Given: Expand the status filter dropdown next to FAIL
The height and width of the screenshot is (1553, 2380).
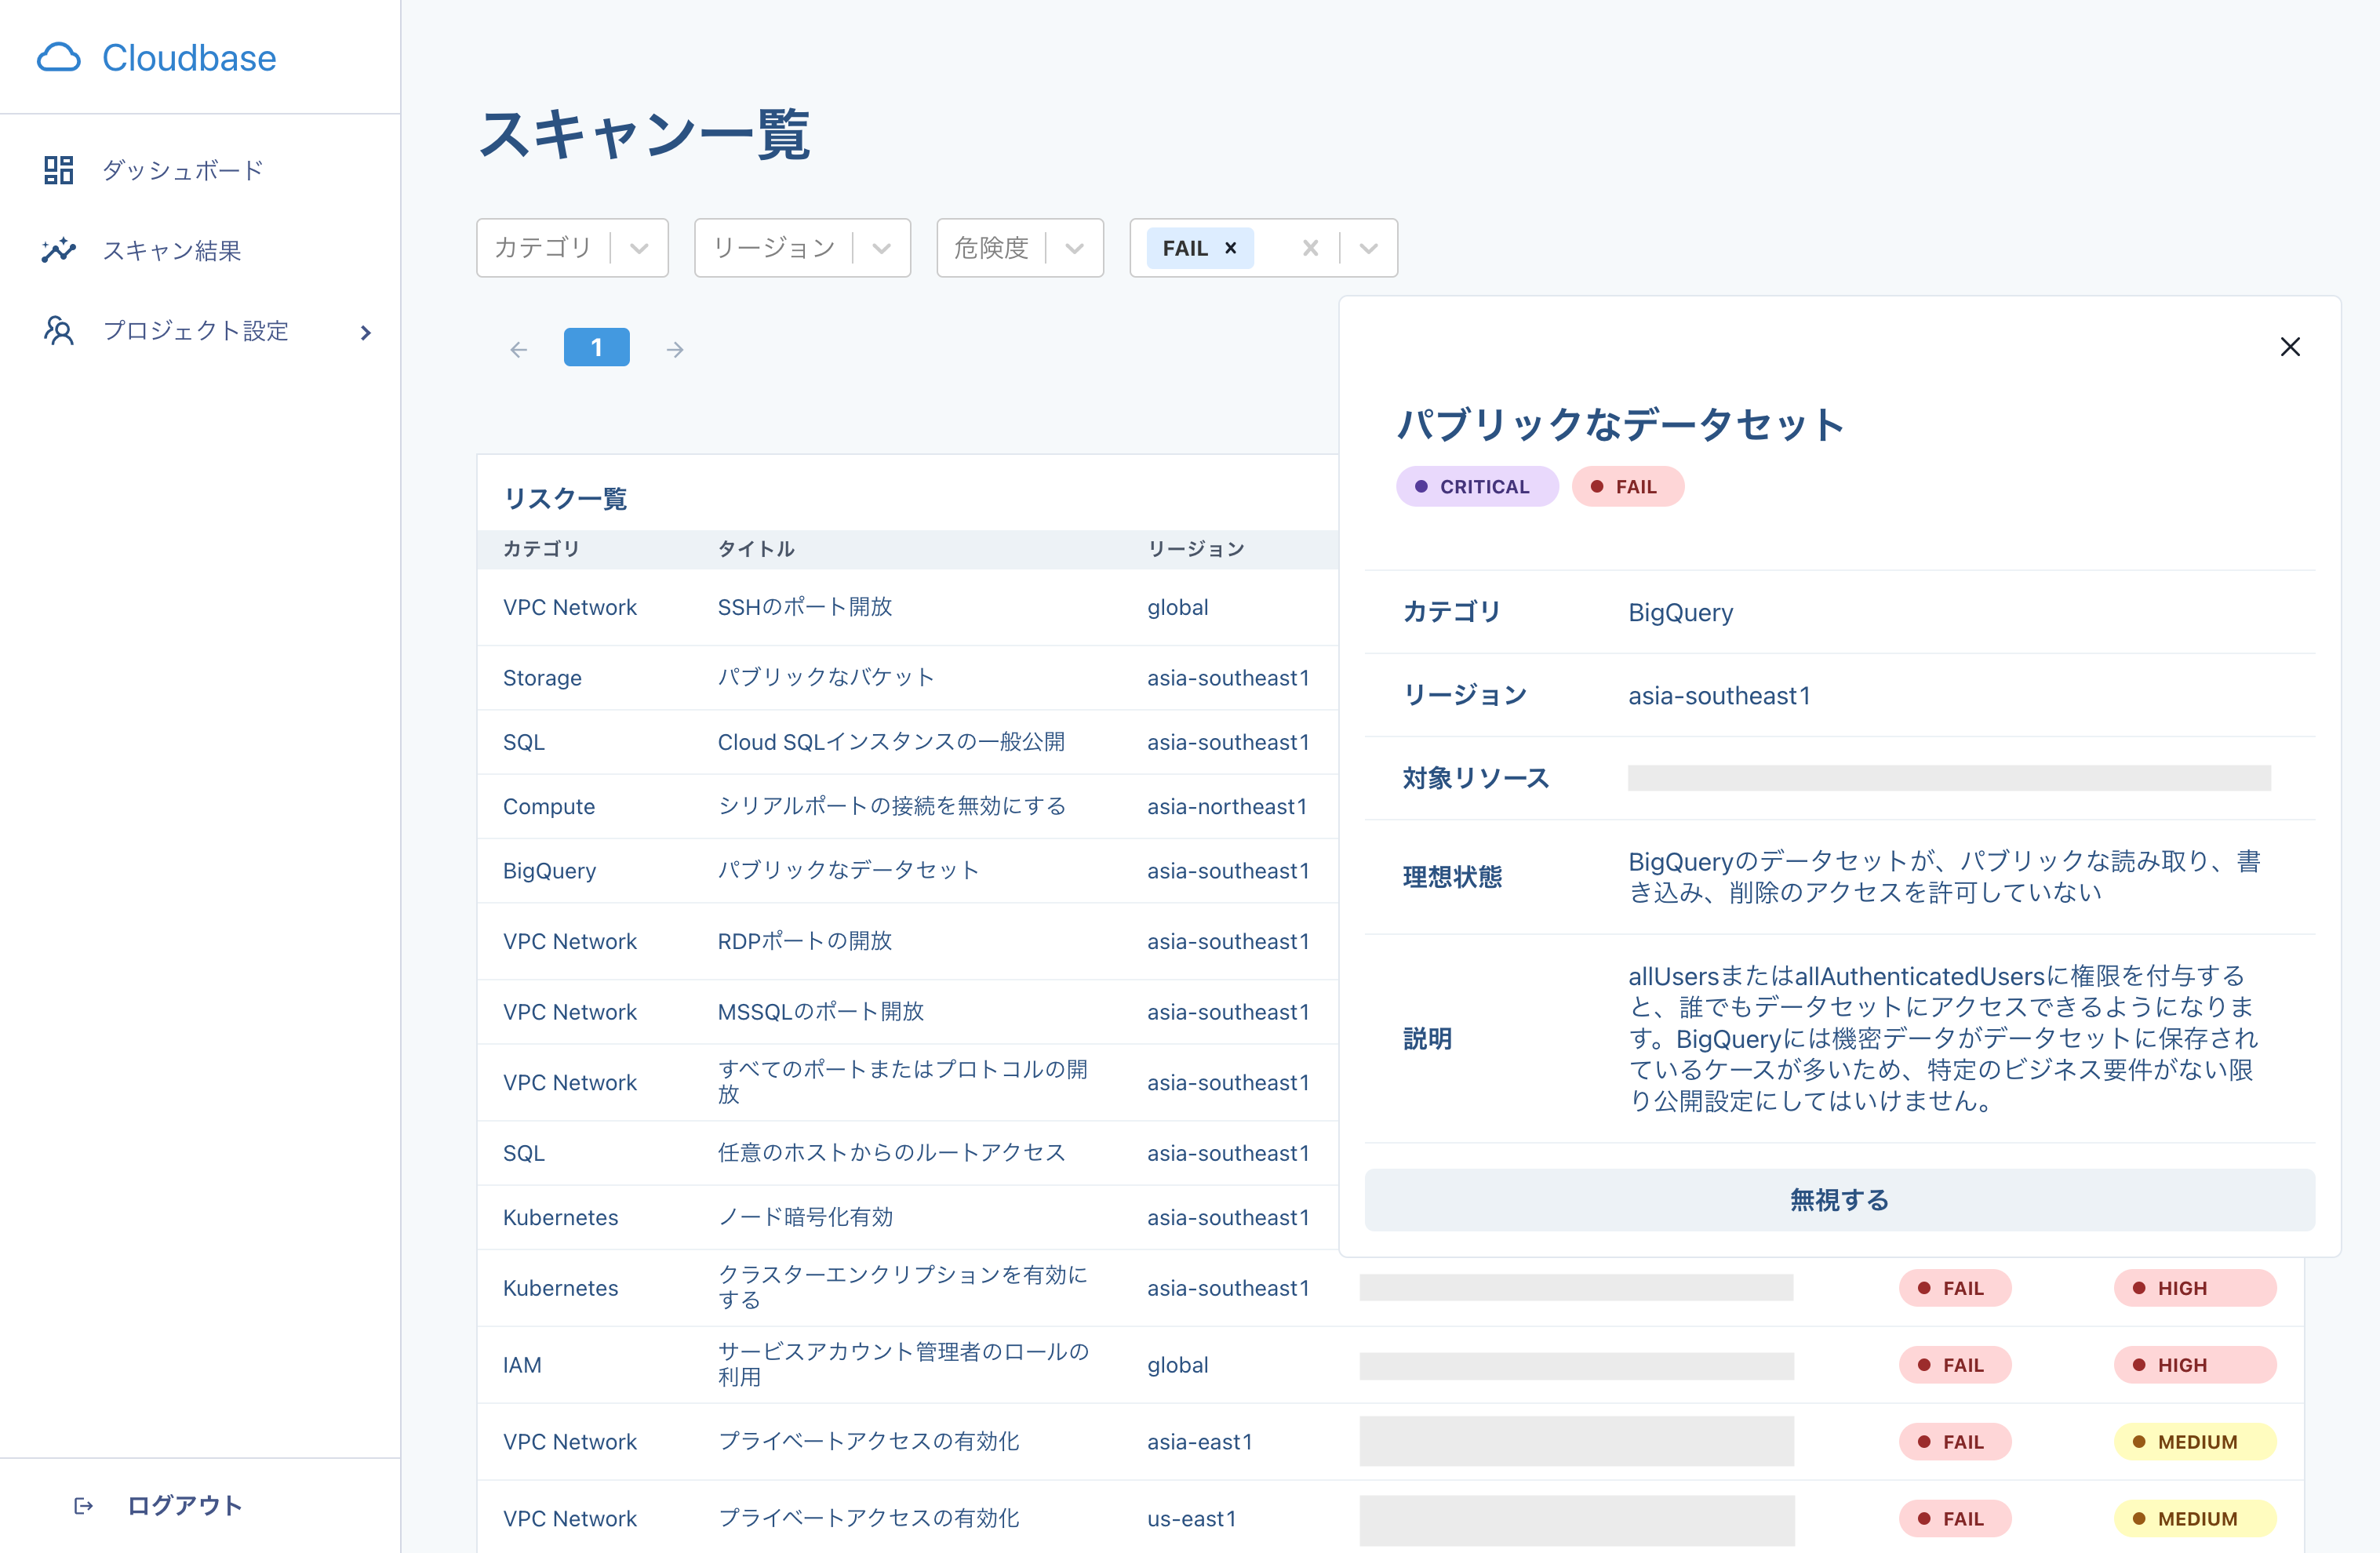Looking at the screenshot, I should [1368, 248].
